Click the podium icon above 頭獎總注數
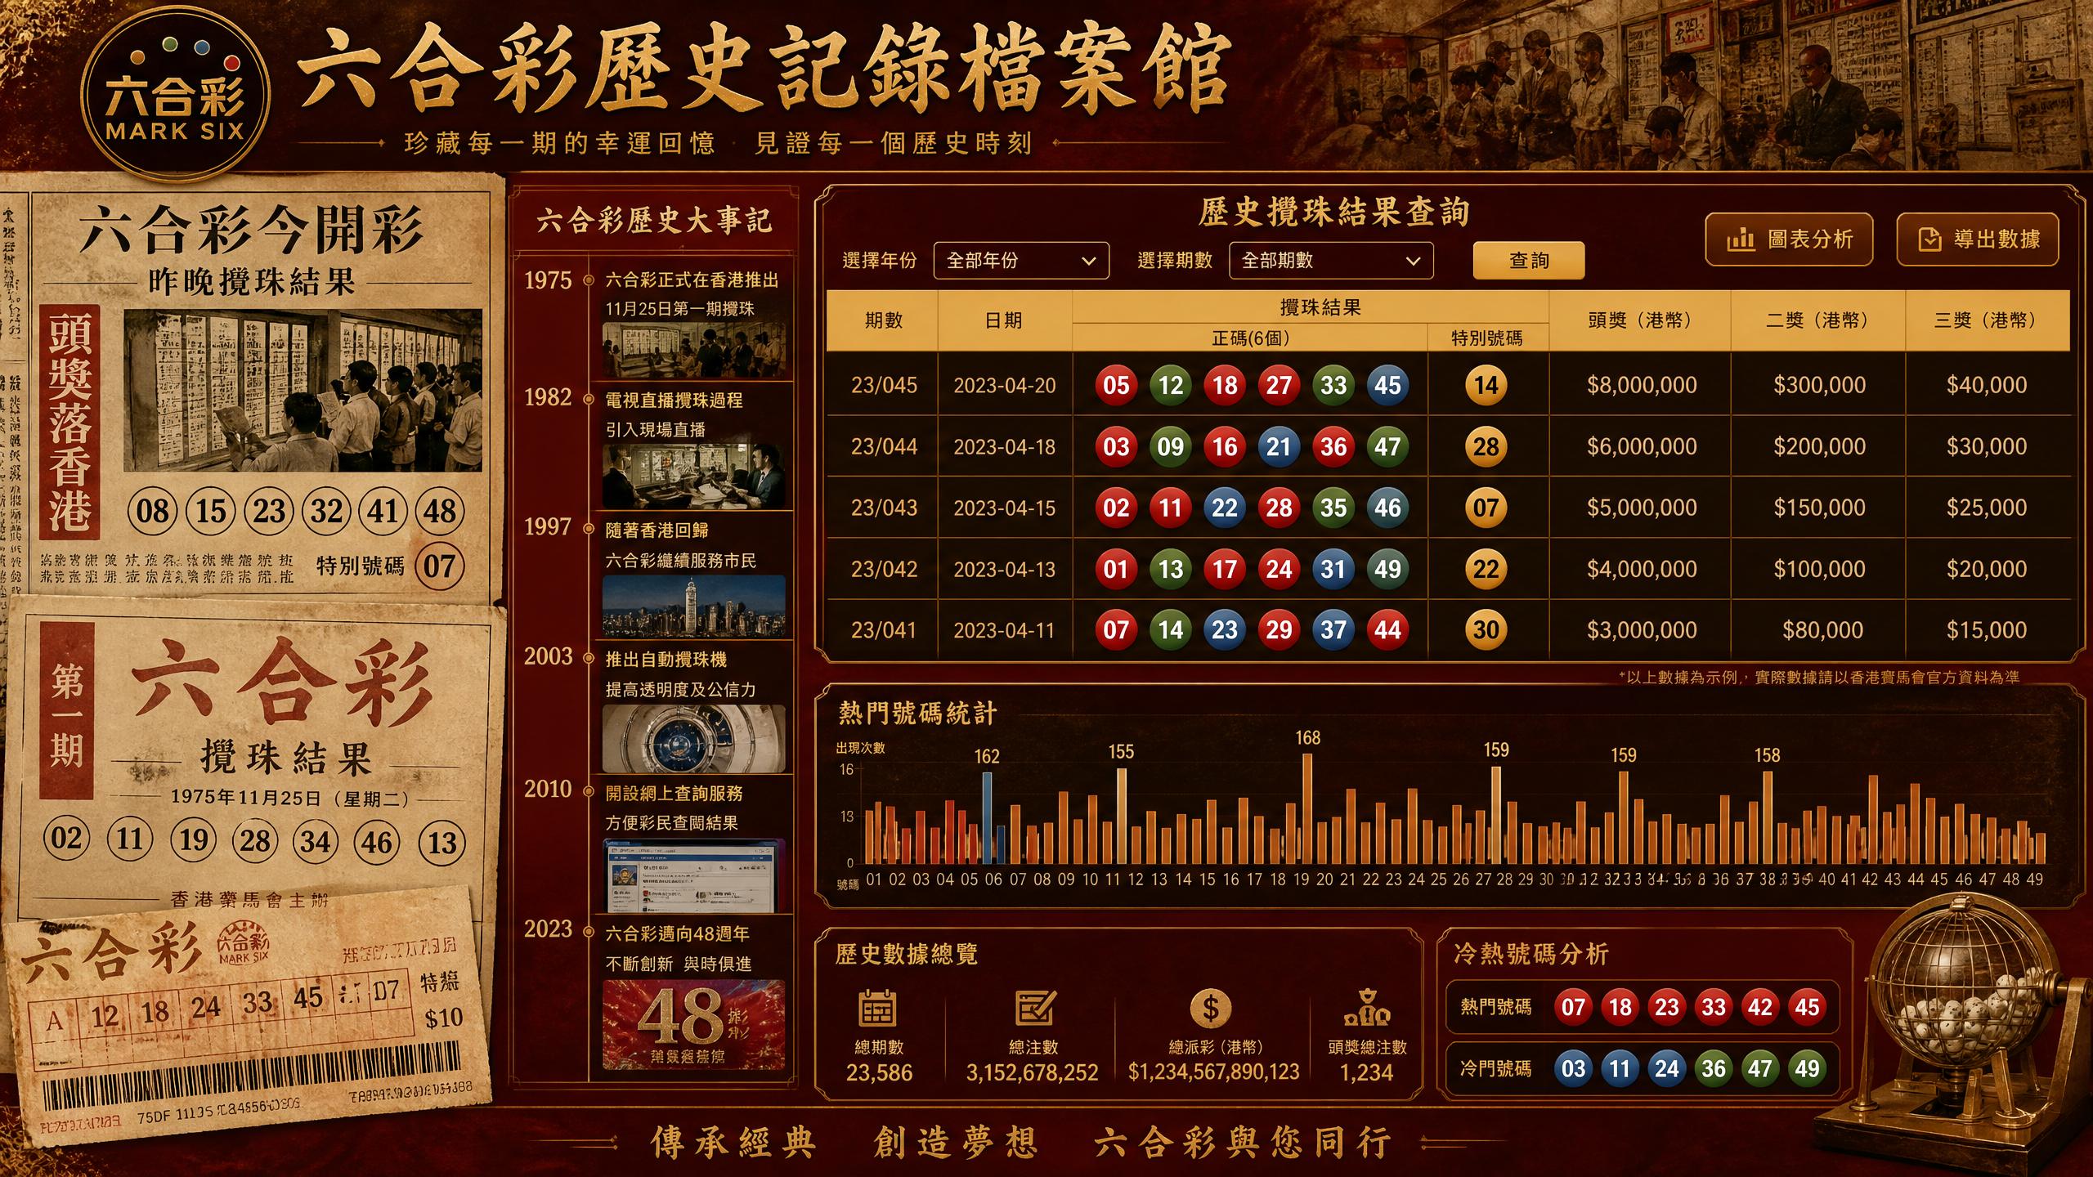The width and height of the screenshot is (2093, 1177). (x=1367, y=1008)
